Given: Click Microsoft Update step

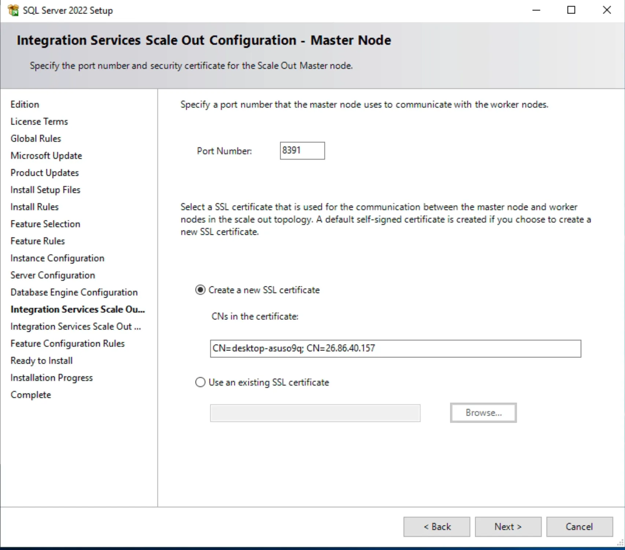Looking at the screenshot, I should pyautogui.click(x=46, y=156).
